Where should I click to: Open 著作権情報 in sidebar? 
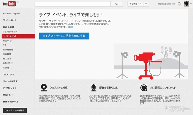point(8,50)
